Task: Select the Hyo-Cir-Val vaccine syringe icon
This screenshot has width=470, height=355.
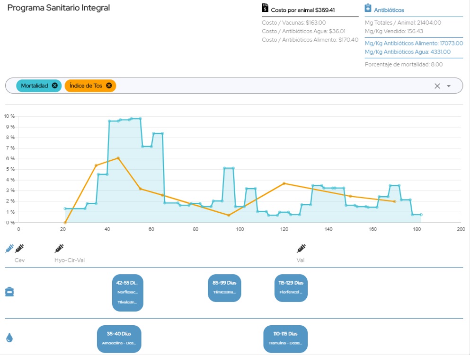Action: [59, 248]
